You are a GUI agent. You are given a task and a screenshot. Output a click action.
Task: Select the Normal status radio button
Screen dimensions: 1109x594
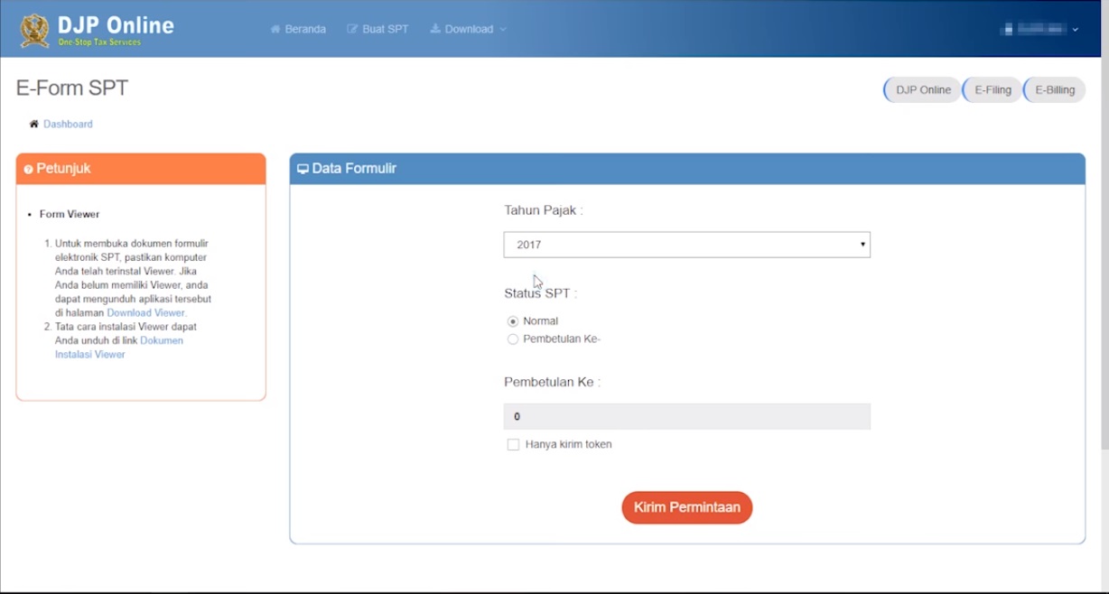tap(511, 320)
